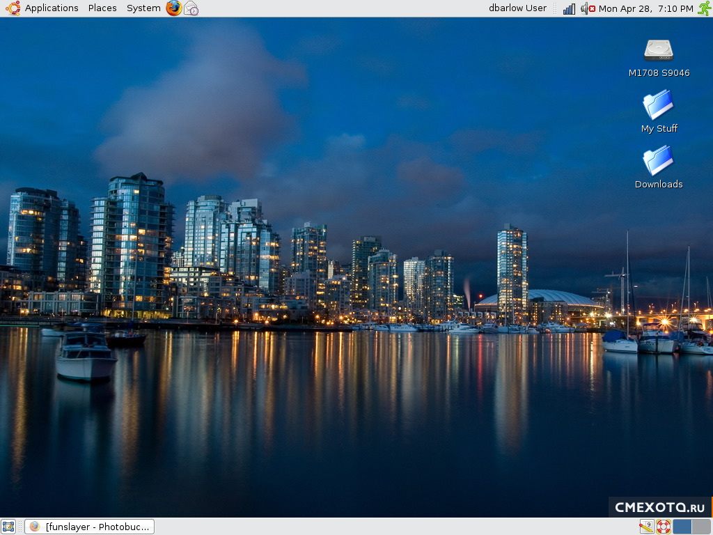This screenshot has width=713, height=535.
Task: Click the network monitor signal bars icon
Action: 569,8
